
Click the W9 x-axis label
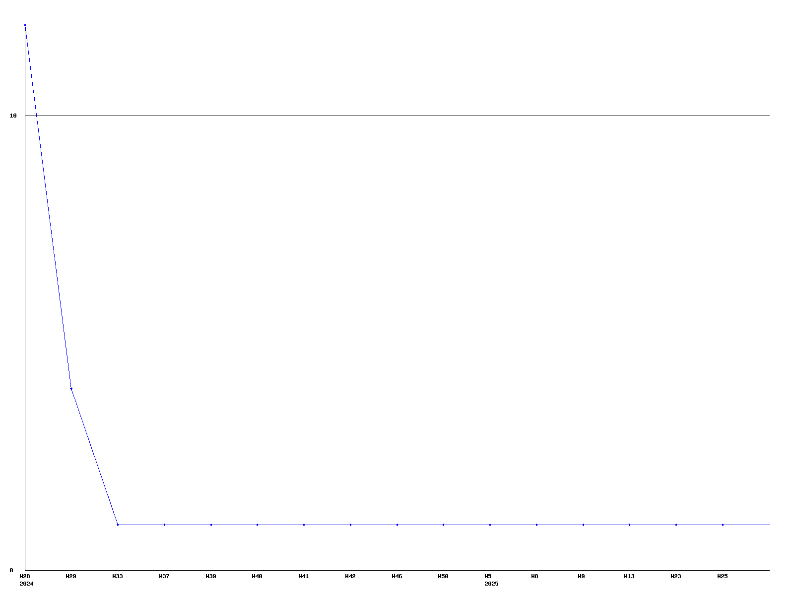pyautogui.click(x=581, y=576)
